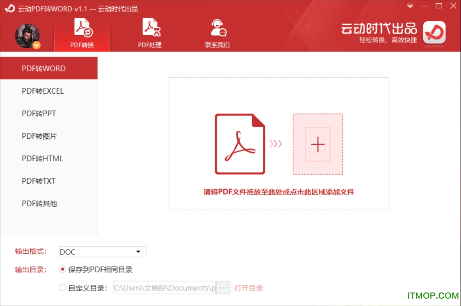This screenshot has height=306, width=461.
Task: Select PDF转图片 from the sidebar
Action: click(x=39, y=136)
